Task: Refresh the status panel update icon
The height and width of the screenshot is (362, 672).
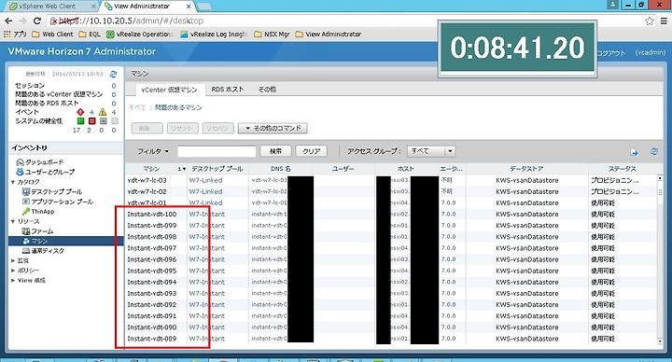Action: click(x=113, y=74)
